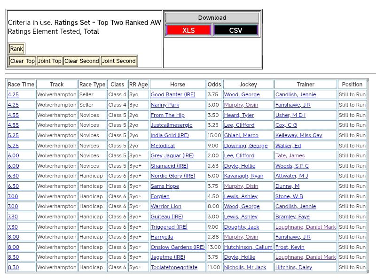Choose the Joint Second filter
This screenshot has height=279, width=376.
point(119,61)
